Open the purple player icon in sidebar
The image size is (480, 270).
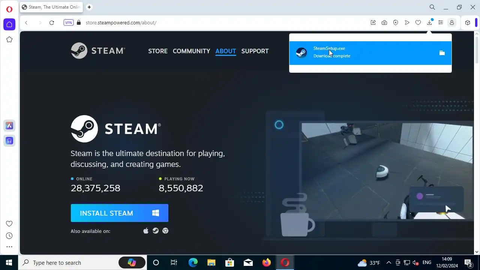[9, 141]
